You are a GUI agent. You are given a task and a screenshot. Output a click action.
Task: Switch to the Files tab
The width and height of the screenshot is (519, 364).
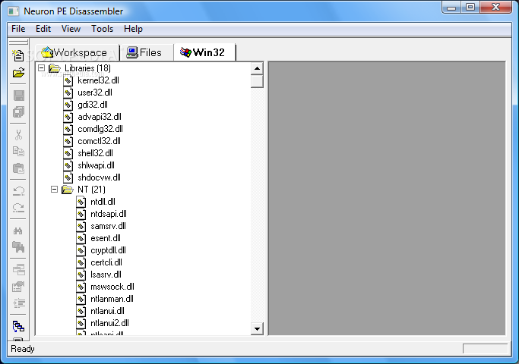coord(146,52)
